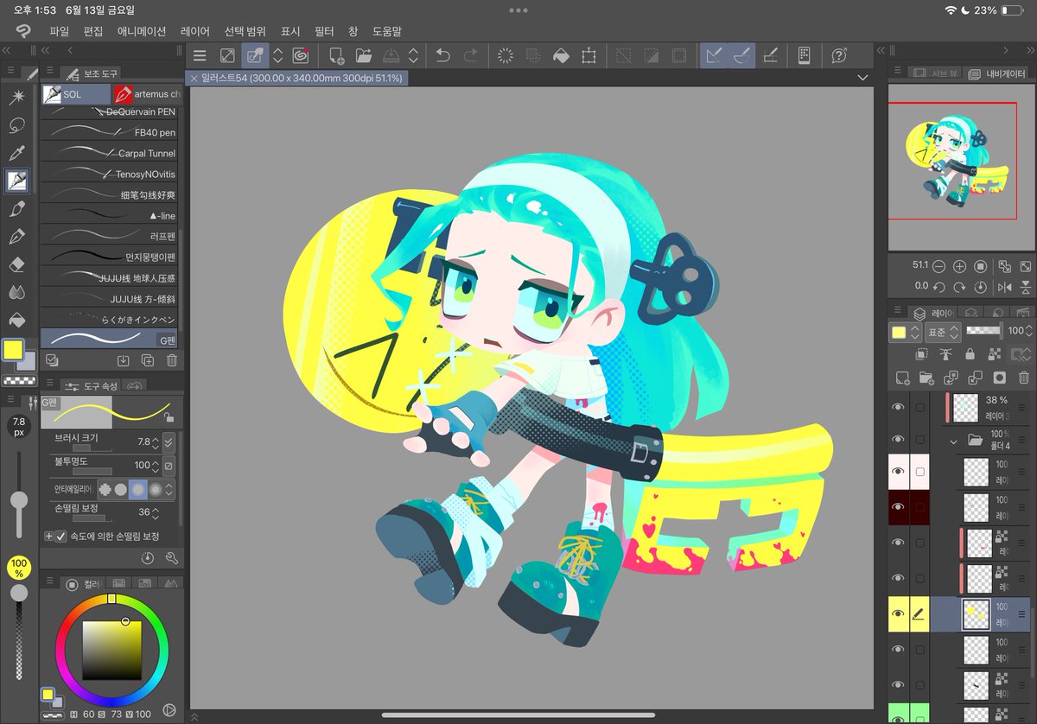
Task: Toggle snap to special ruler in command bar
Action: [x=741, y=56]
